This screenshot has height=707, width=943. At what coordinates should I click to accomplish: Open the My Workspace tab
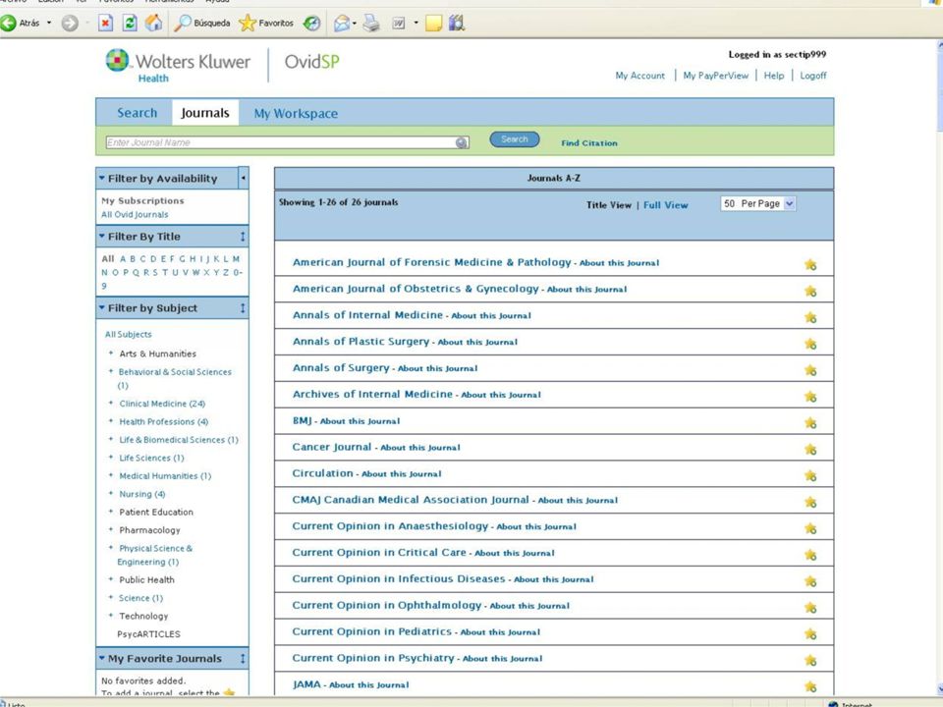(296, 113)
